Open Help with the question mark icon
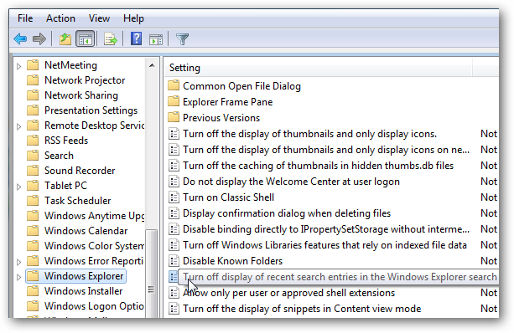The height and width of the screenshot is (333, 514). 136,38
